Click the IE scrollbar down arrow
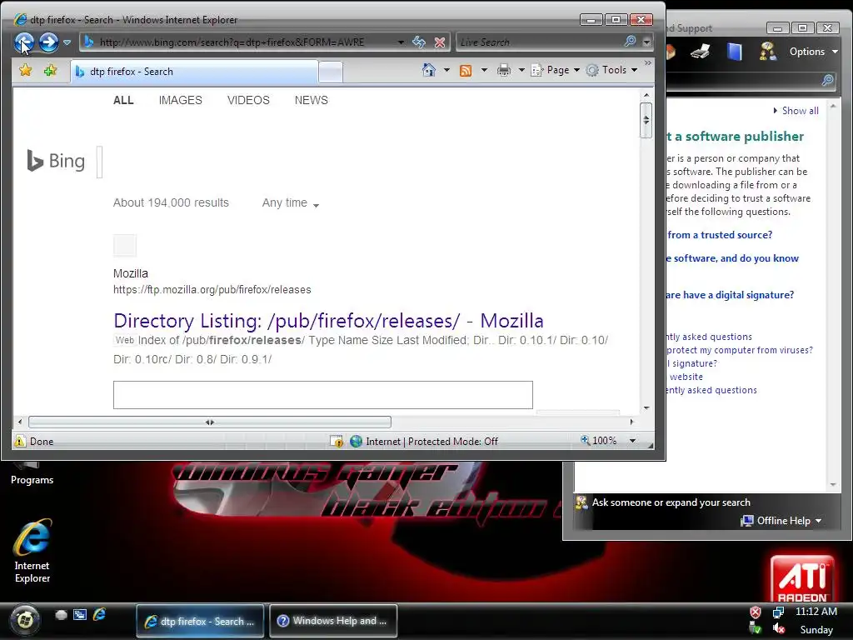 tap(646, 407)
